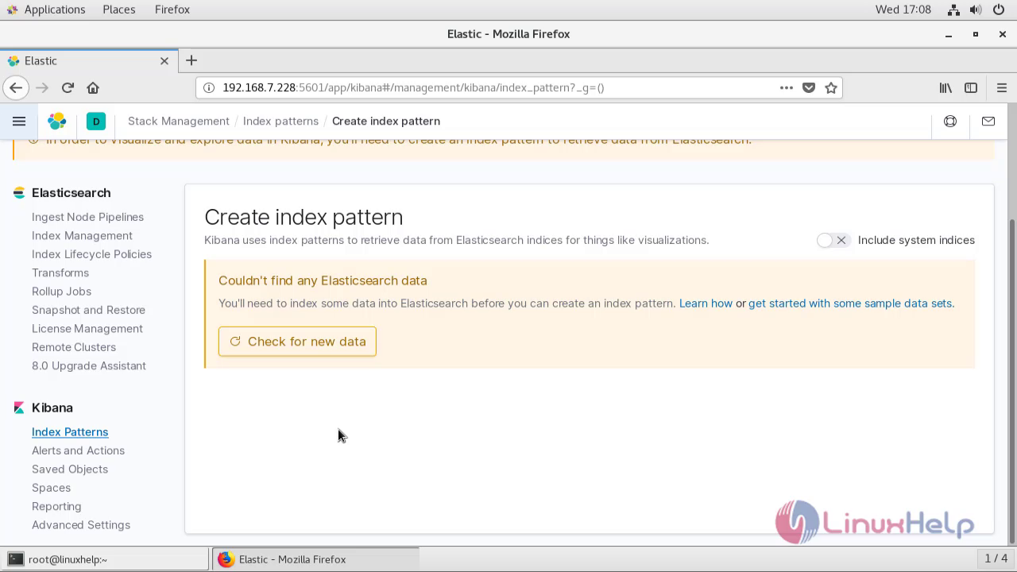Open License Management
Image resolution: width=1017 pixels, height=572 pixels.
(87, 328)
